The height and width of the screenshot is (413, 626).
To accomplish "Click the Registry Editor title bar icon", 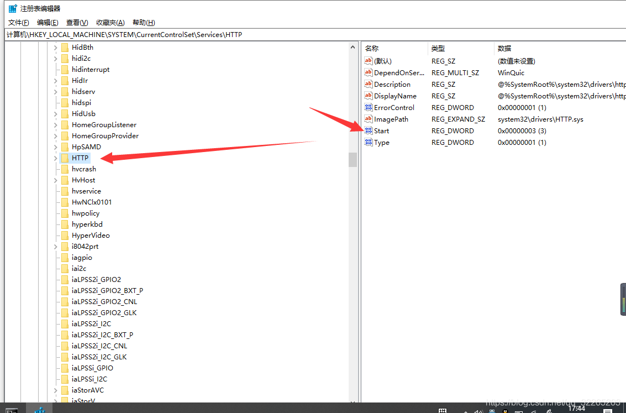I will 13,8.
